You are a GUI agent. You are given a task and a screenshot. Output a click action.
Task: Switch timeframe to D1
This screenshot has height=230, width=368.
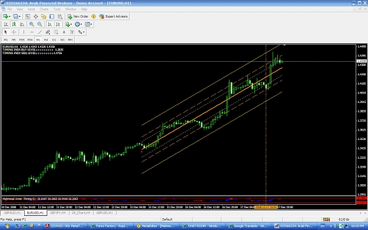tap(54, 40)
